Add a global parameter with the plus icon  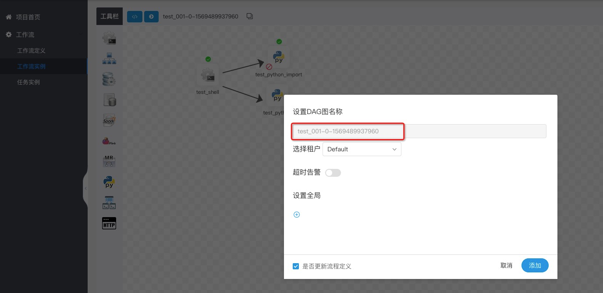point(297,214)
